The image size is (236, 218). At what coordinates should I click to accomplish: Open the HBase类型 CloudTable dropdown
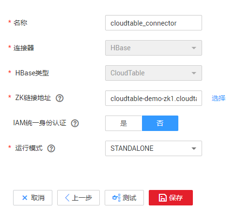click(x=154, y=73)
